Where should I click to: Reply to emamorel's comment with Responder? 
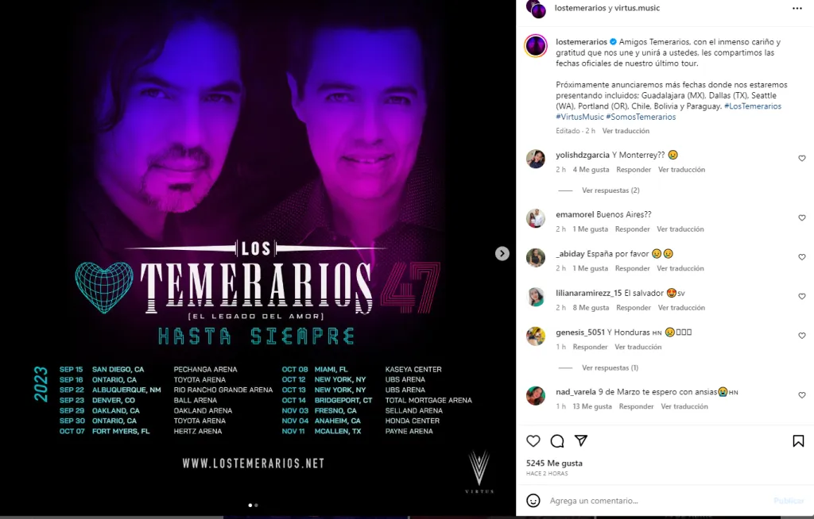pyautogui.click(x=632, y=229)
